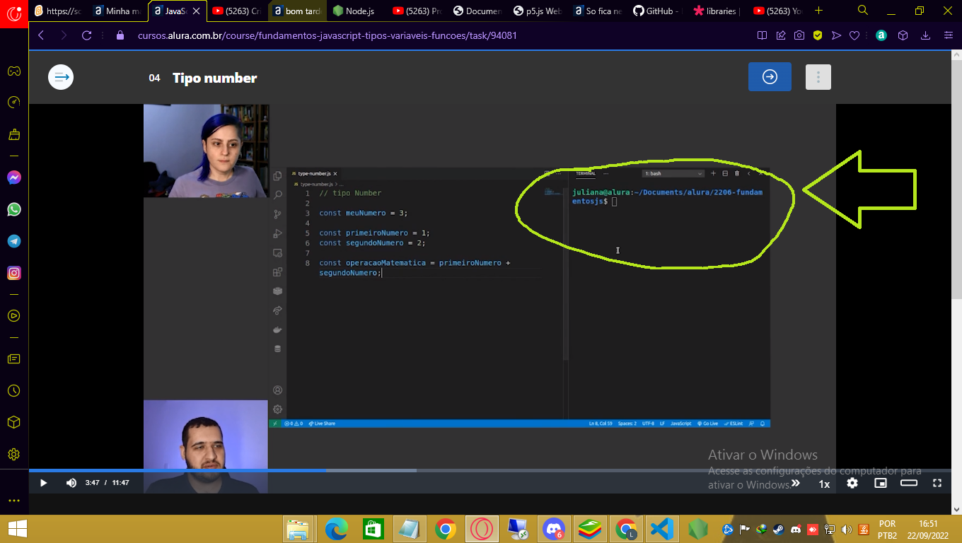The width and height of the screenshot is (962, 543).
Task: Toggle picture-in-picture mode
Action: click(x=881, y=483)
